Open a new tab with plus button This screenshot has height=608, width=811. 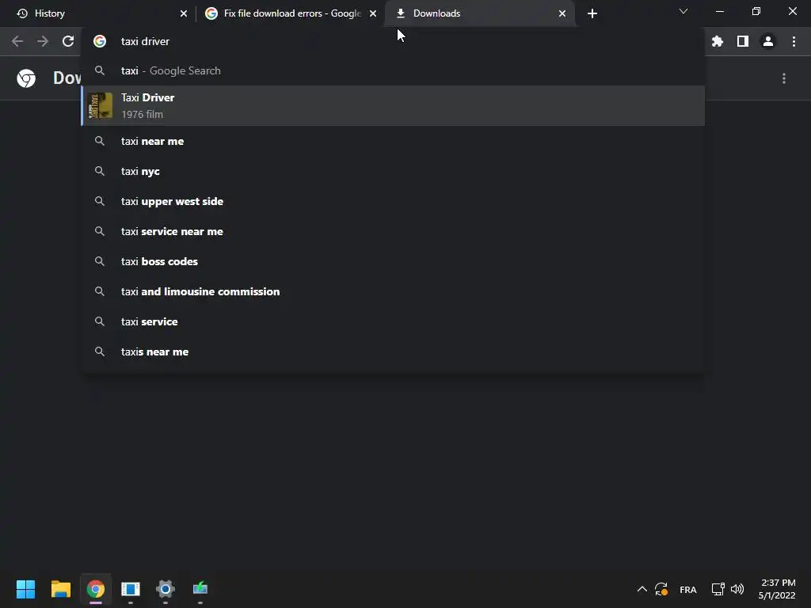tap(592, 13)
